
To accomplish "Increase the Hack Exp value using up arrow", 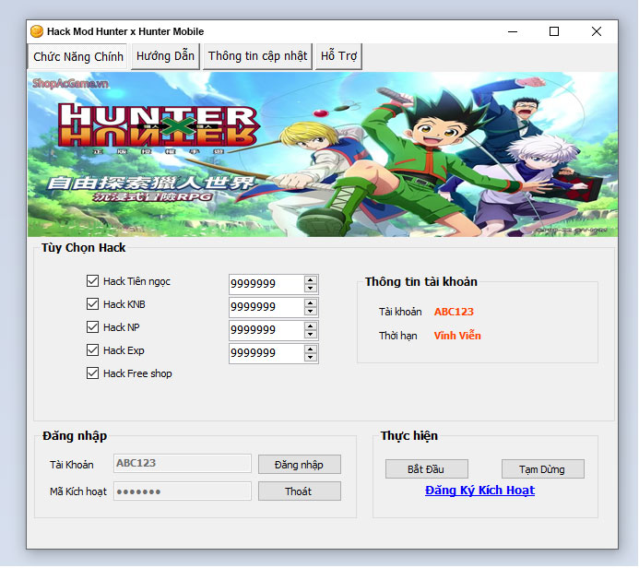I will tap(310, 349).
